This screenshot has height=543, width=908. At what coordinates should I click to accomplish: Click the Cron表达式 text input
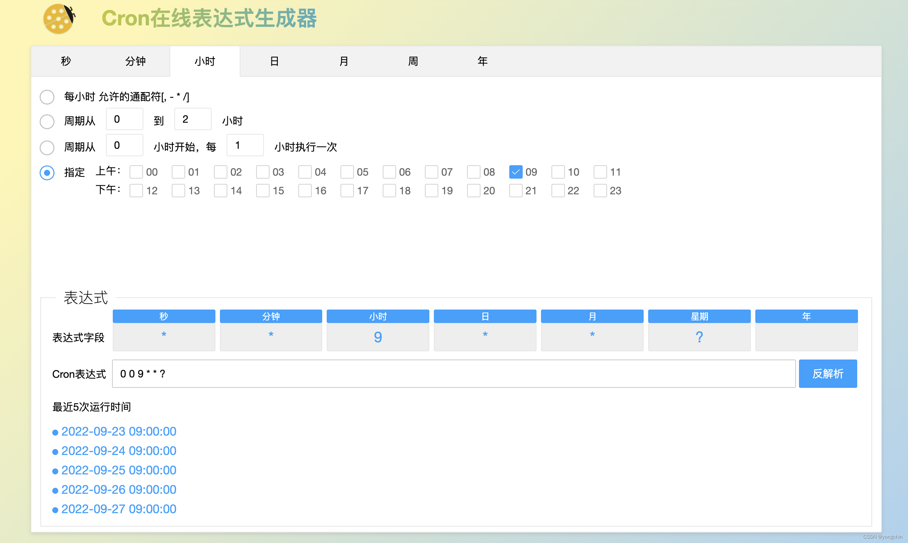(454, 374)
